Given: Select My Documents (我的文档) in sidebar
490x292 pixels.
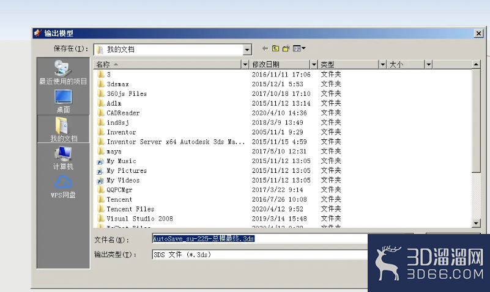Looking at the screenshot, I should (63, 129).
